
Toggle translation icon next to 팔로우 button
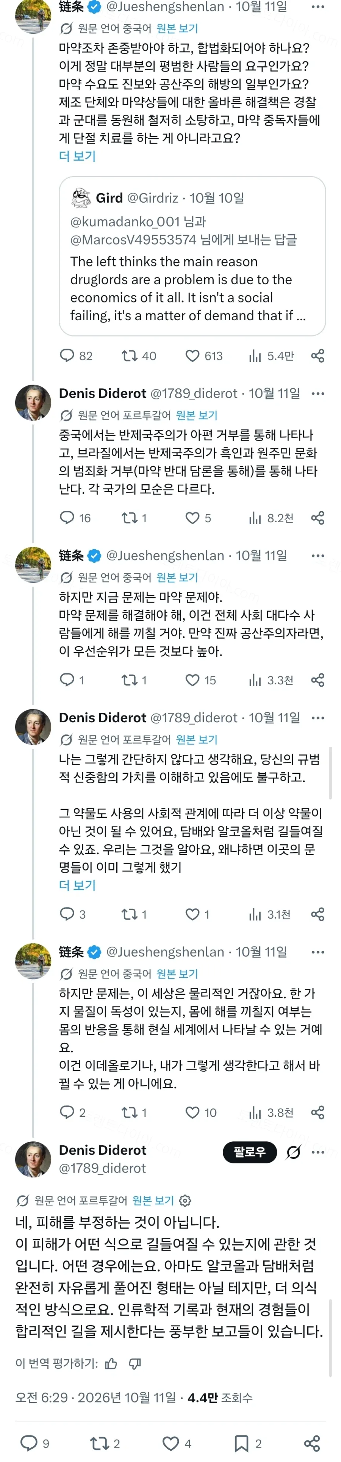tap(293, 1152)
